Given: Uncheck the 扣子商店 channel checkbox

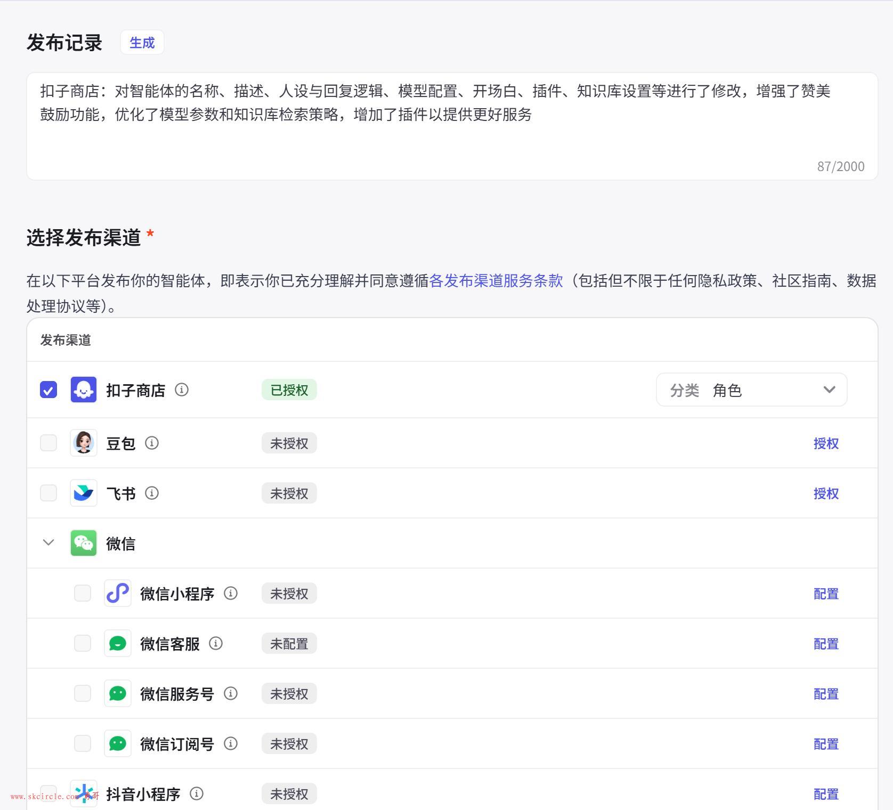Looking at the screenshot, I should pyautogui.click(x=48, y=390).
